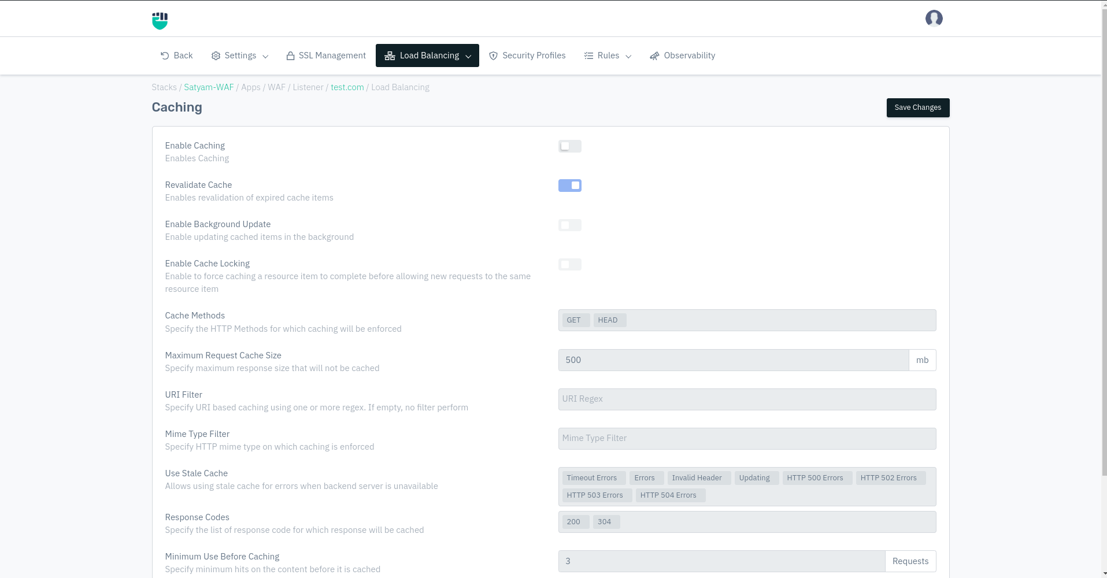1107x578 pixels.
Task: Click the Response Codes label
Action: 197,517
